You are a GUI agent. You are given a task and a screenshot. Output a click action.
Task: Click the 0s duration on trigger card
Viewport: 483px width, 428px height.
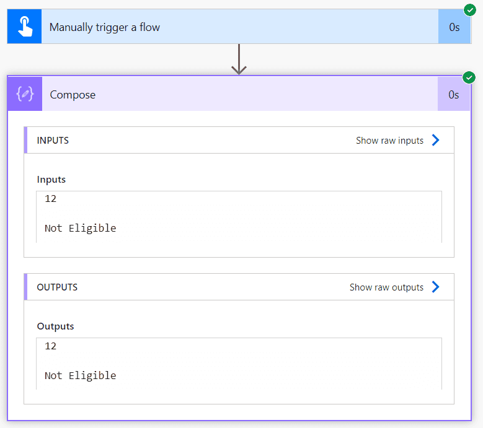click(x=454, y=27)
